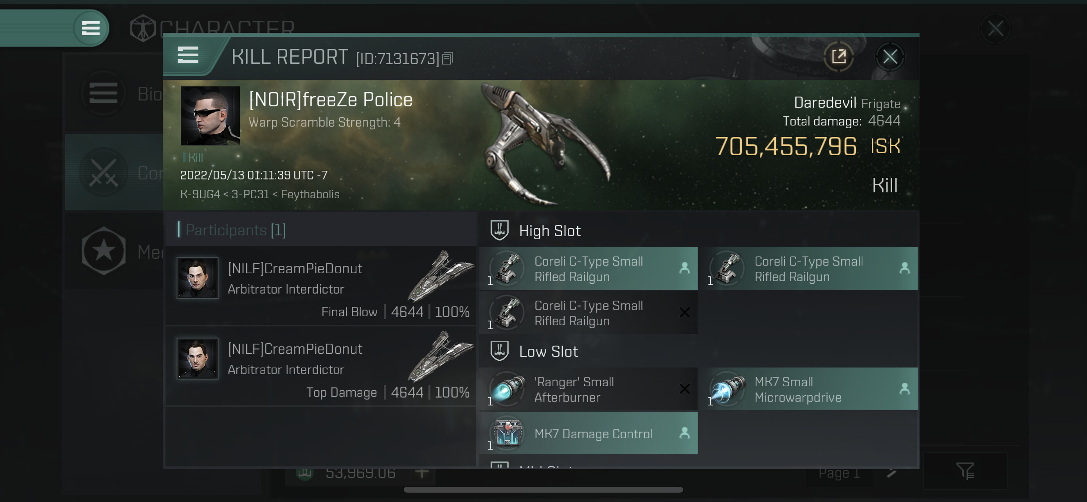The image size is (1087, 502).
Task: Toggle the destroyed X mark on Afterburner
Action: tap(684, 389)
